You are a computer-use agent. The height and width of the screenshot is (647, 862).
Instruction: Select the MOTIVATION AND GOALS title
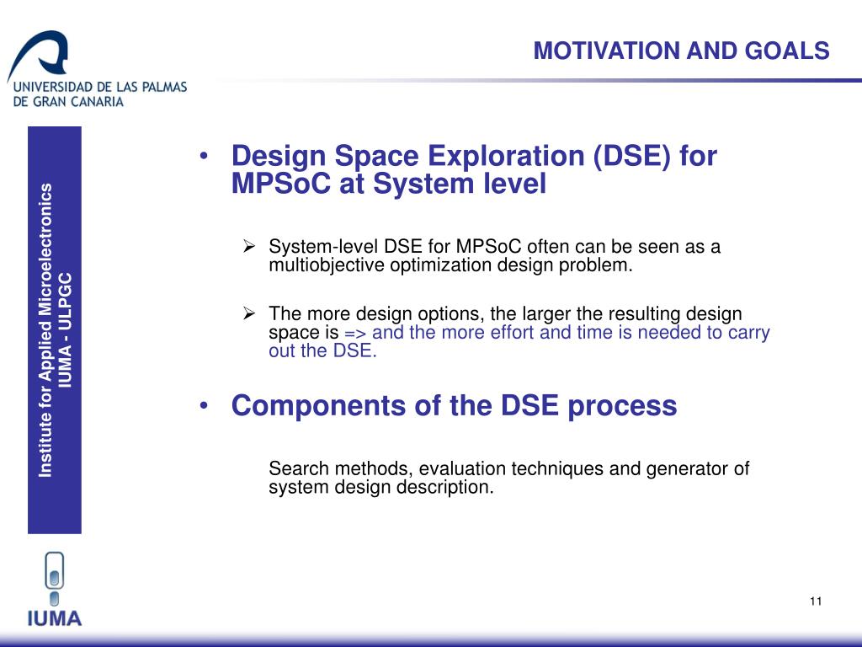[681, 51]
